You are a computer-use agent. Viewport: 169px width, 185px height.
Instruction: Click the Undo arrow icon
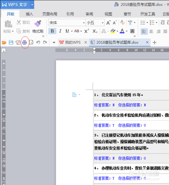(38, 43)
